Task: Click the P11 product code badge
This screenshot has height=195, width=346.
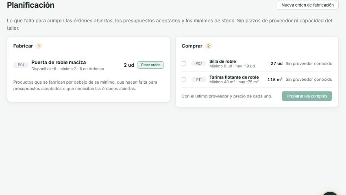Action: (199, 79)
